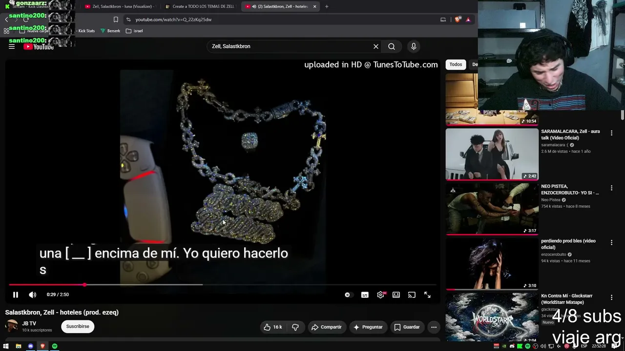Open the JB TV channel name link
The width and height of the screenshot is (625, 351).
point(29,324)
